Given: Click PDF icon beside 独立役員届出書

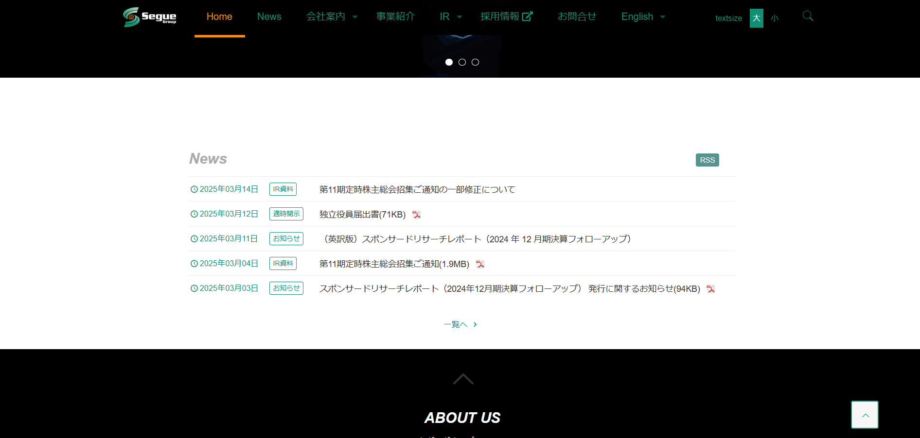Looking at the screenshot, I should (x=417, y=215).
